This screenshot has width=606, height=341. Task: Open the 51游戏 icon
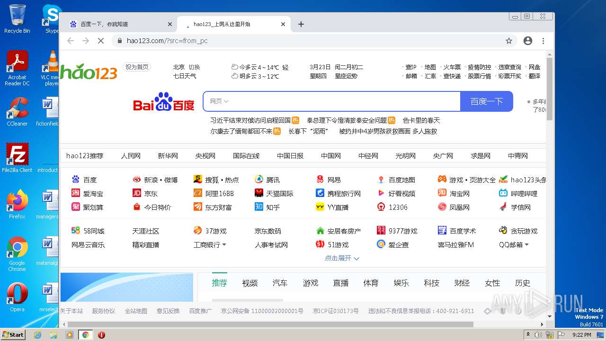pos(320,244)
